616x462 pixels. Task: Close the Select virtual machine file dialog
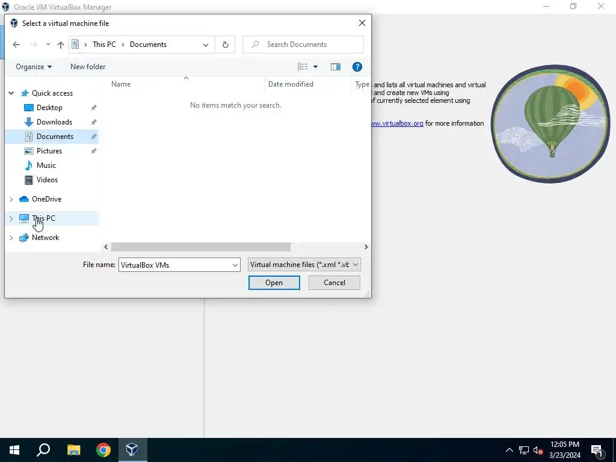tap(362, 23)
